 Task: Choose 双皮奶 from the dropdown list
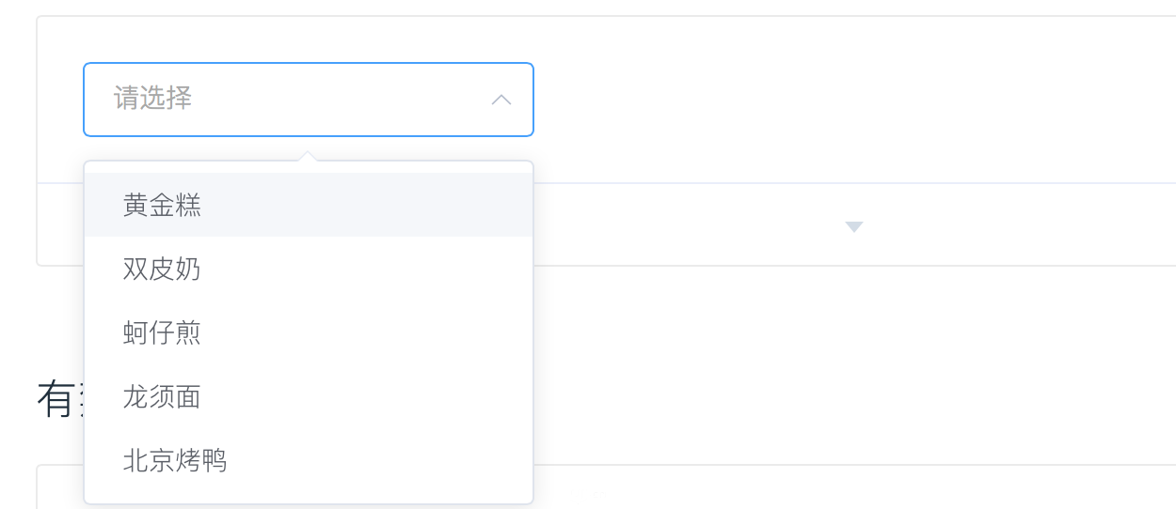click(x=162, y=269)
